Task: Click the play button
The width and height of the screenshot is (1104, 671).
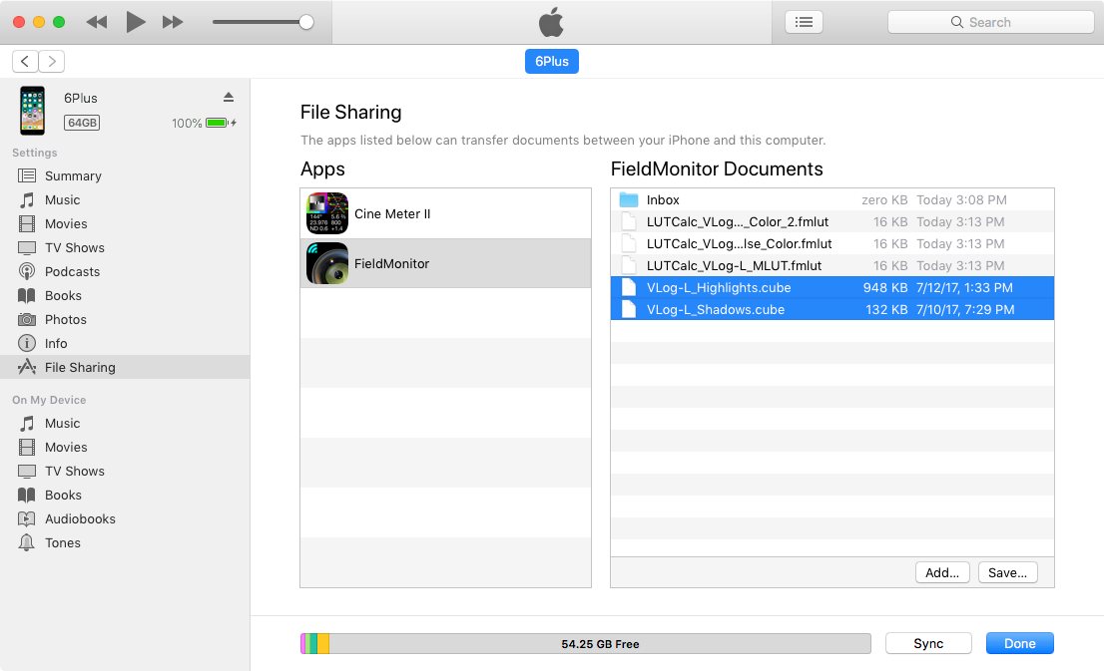Action: 135,22
